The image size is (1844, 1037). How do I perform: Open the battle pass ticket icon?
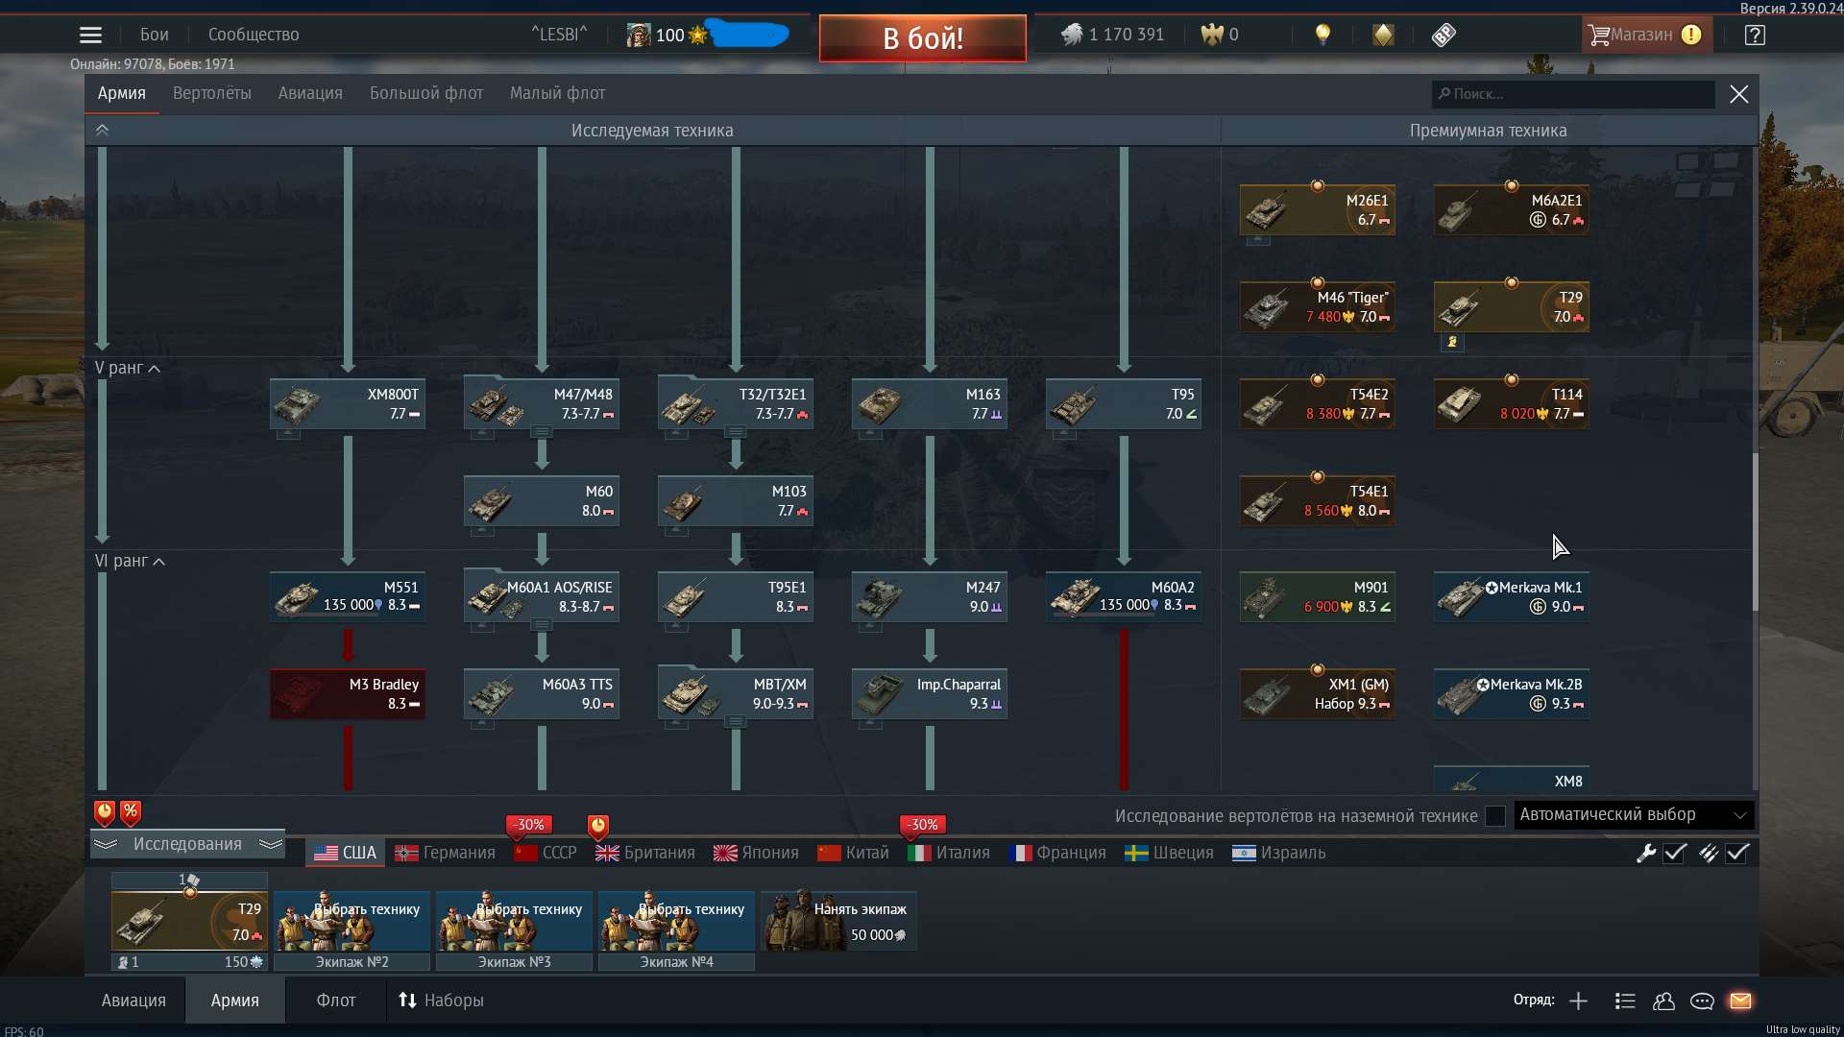click(x=1443, y=35)
